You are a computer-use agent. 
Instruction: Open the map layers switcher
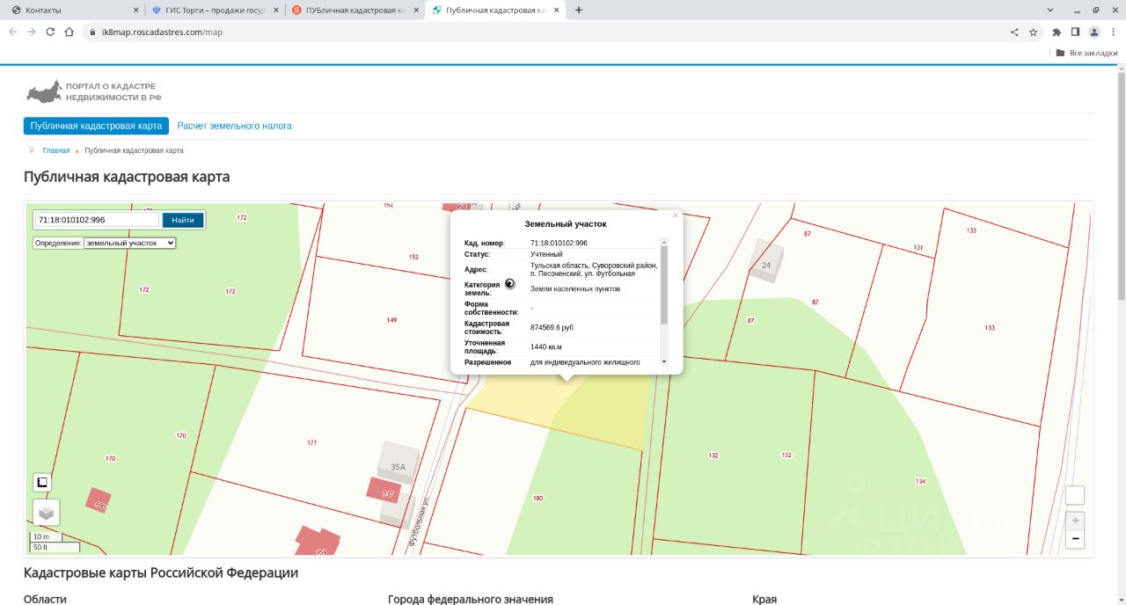click(x=47, y=512)
